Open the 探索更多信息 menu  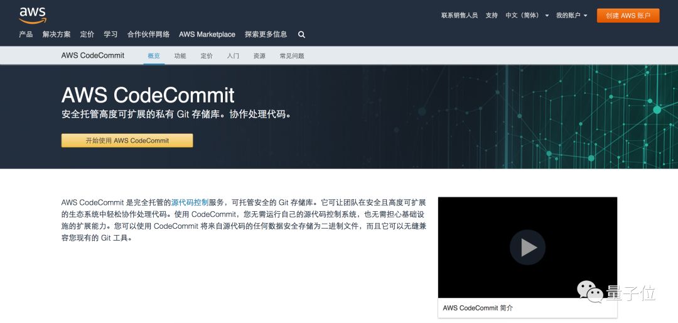point(266,34)
